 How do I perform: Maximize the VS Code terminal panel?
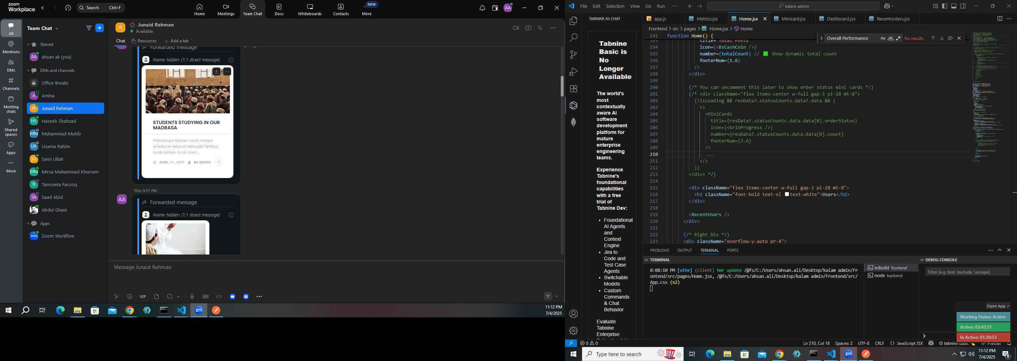[1000, 250]
